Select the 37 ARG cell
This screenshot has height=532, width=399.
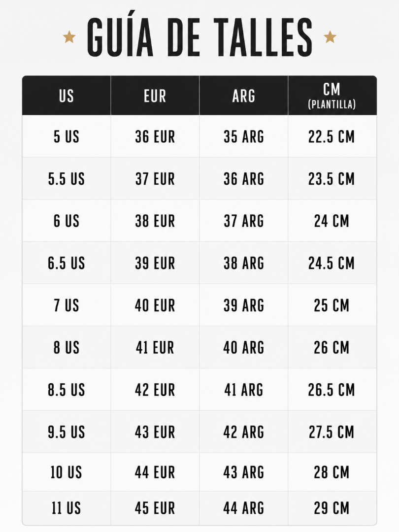244,221
